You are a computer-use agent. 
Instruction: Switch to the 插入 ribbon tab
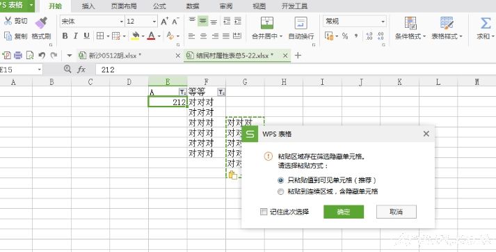point(88,6)
